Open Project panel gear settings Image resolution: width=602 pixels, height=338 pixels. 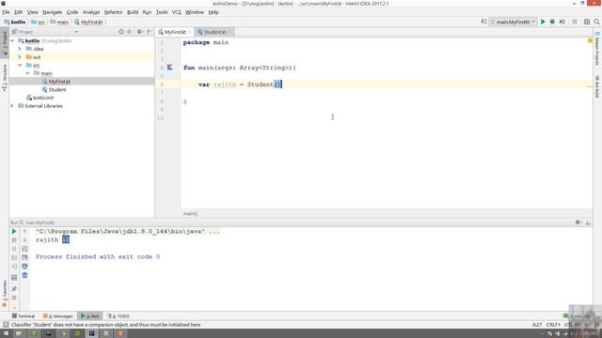coord(140,32)
